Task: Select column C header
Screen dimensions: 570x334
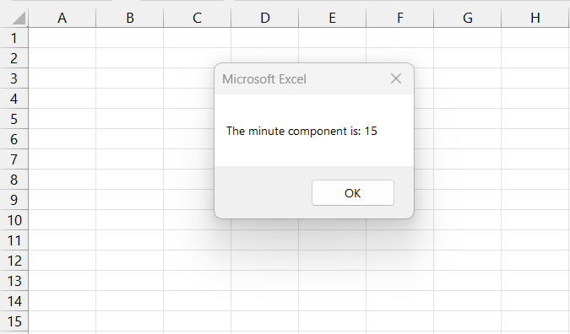Action: click(x=197, y=18)
